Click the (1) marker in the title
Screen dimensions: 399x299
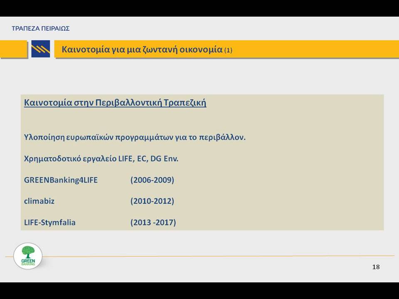[x=228, y=50]
